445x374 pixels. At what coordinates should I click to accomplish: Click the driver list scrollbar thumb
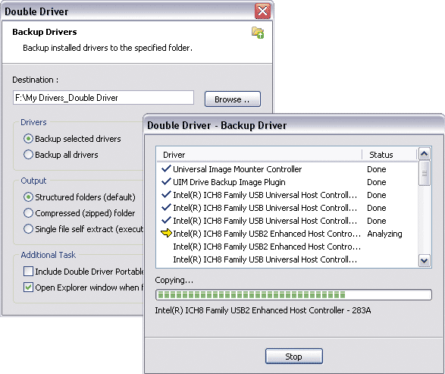[x=425, y=173]
